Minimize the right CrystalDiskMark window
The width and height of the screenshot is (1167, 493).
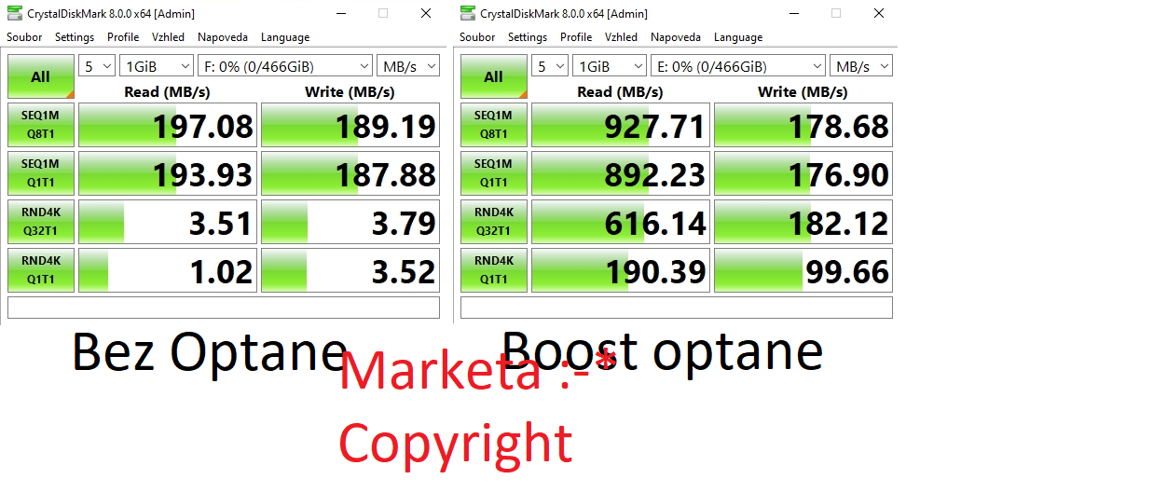pos(793,13)
